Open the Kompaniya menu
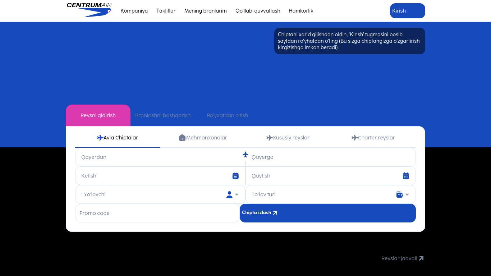The height and width of the screenshot is (276, 491). click(134, 11)
